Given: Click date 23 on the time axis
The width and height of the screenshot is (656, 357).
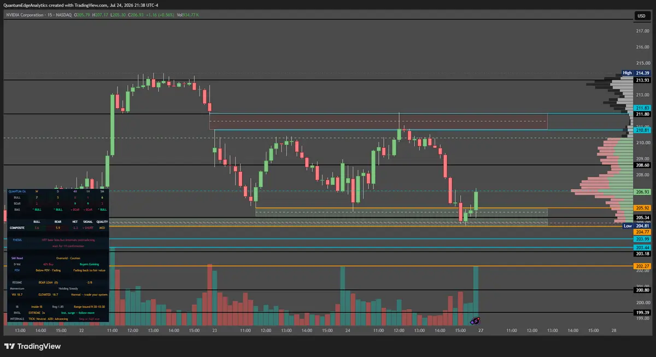Looking at the screenshot, I should [215, 331].
